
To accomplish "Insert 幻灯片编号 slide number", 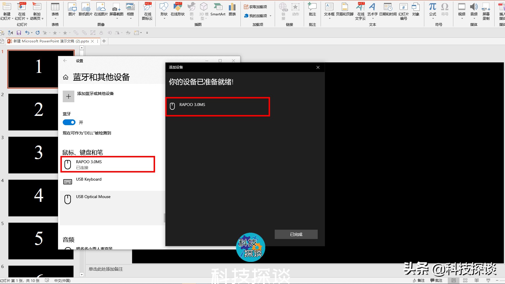I will (404, 11).
